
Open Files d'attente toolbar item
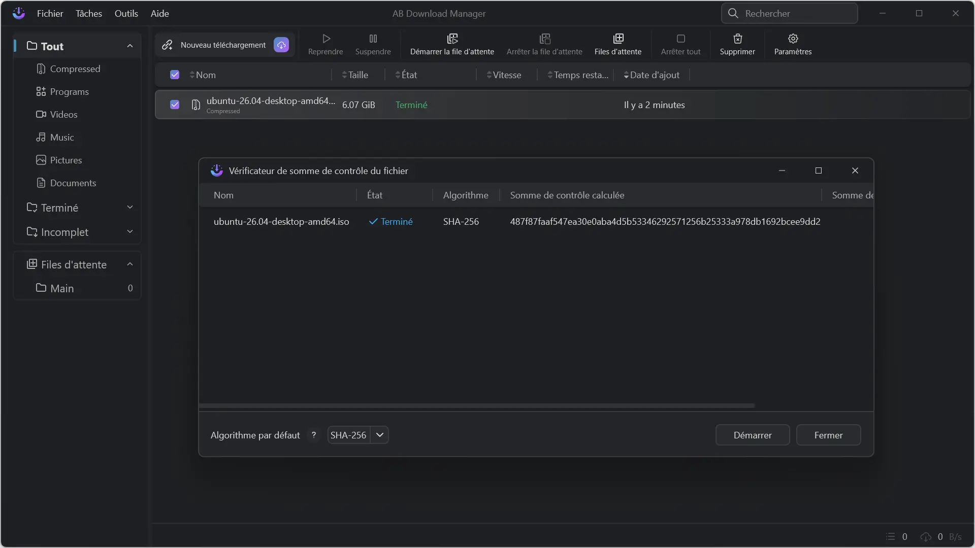618,45
